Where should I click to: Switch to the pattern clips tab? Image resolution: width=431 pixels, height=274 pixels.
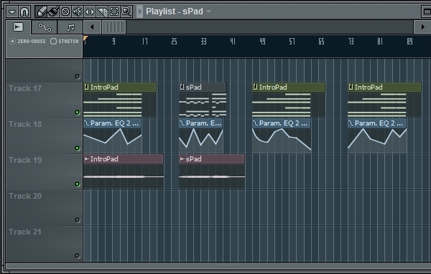pyautogui.click(x=70, y=27)
